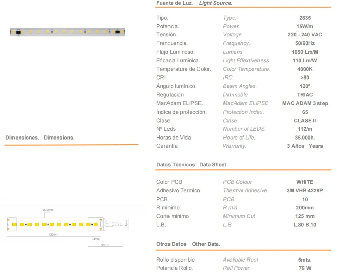Click the 'Rollo disponible' label

pyautogui.click(x=176, y=260)
